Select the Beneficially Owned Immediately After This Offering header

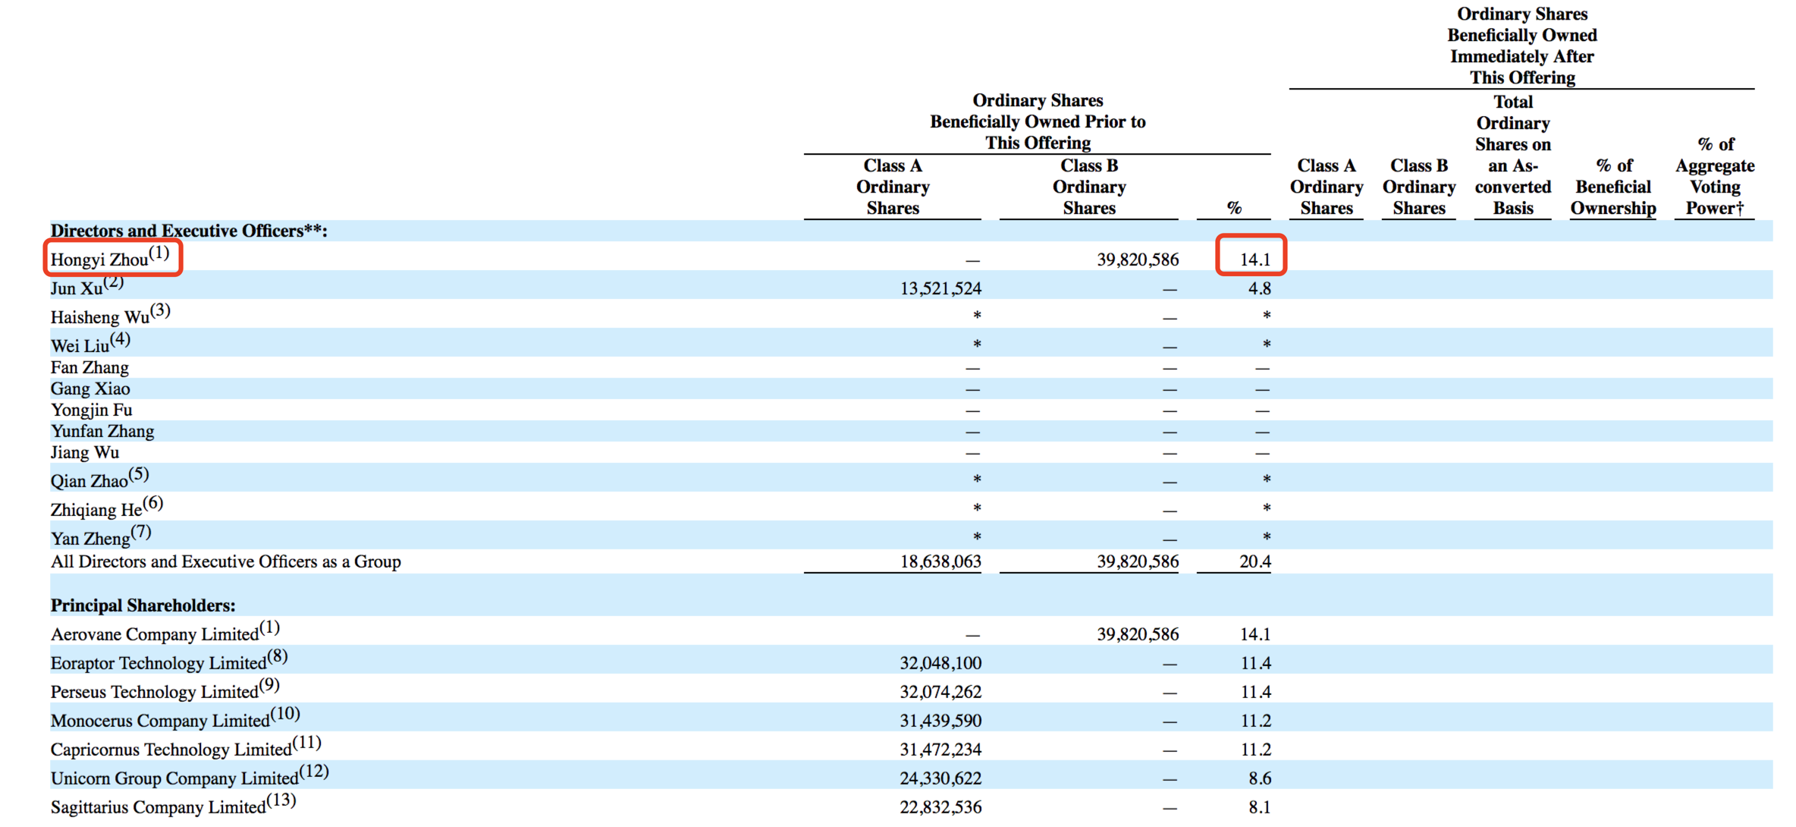tap(1522, 46)
